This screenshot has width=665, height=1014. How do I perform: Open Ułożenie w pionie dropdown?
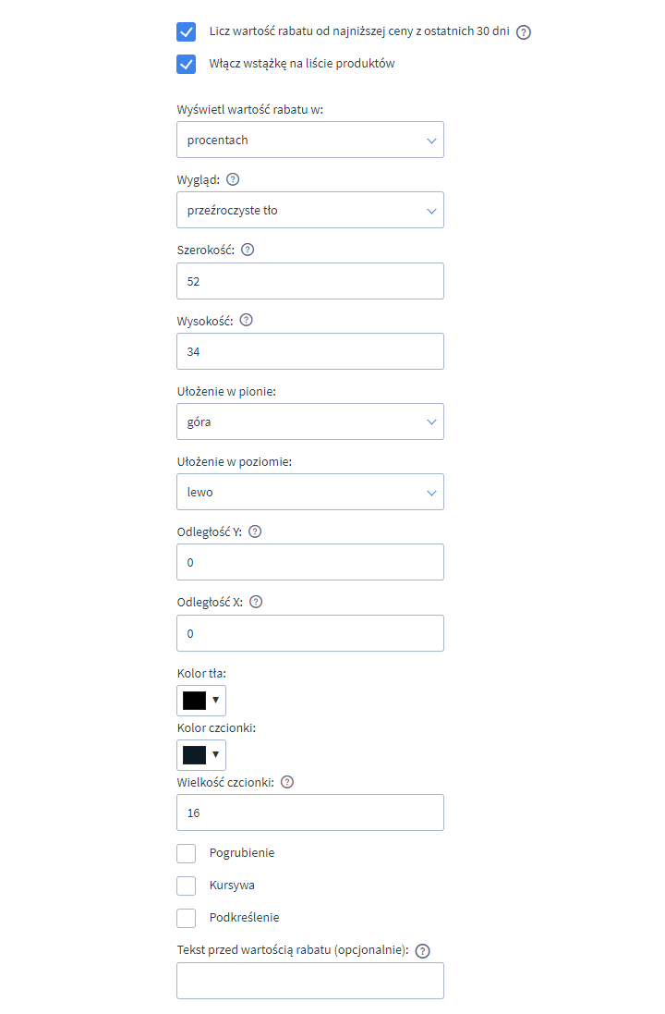click(x=310, y=421)
